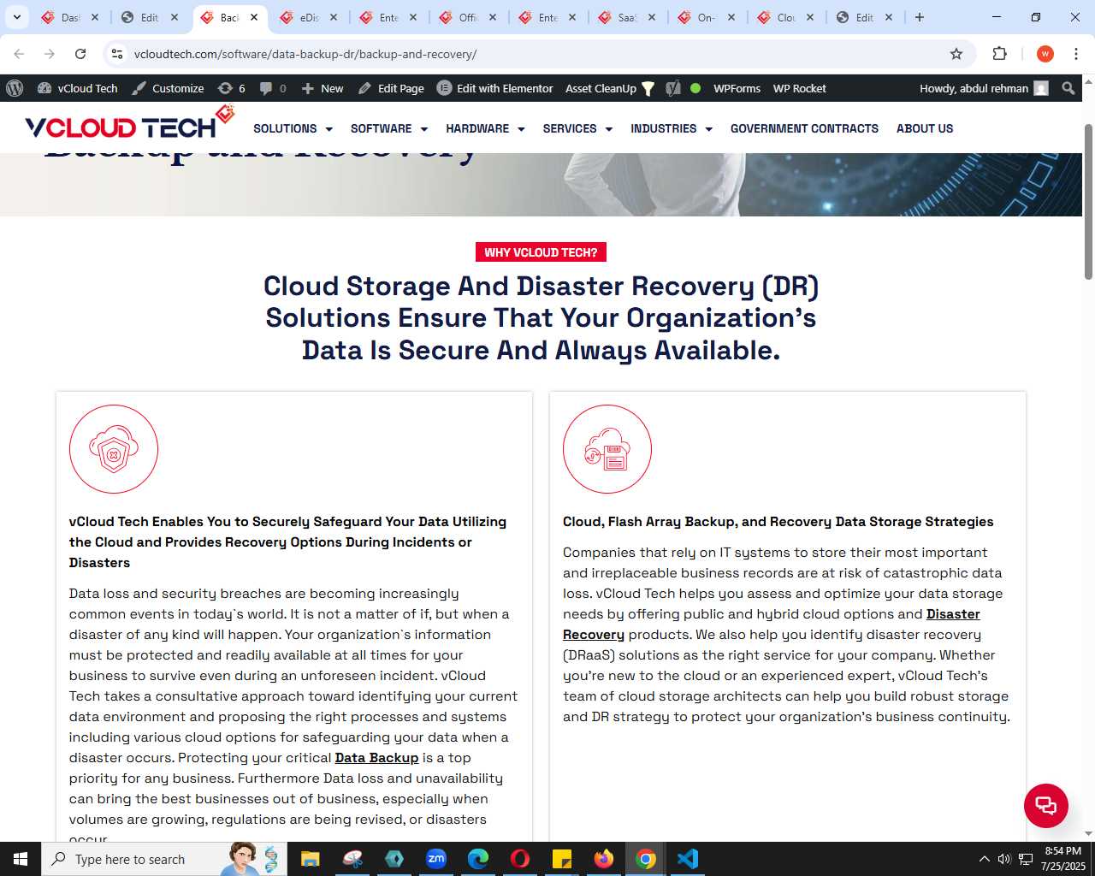Open Opera browser from the taskbar
This screenshot has width=1095, height=876.
click(520, 859)
